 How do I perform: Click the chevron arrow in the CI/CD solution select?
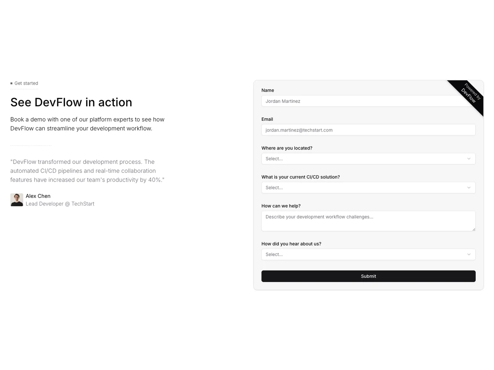point(469,188)
